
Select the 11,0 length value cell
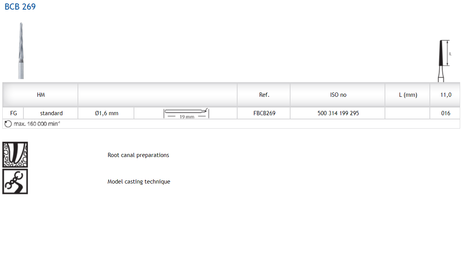(445, 95)
